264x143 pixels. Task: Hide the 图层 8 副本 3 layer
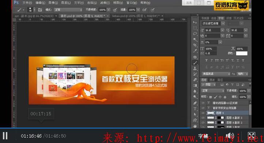pos(203,118)
